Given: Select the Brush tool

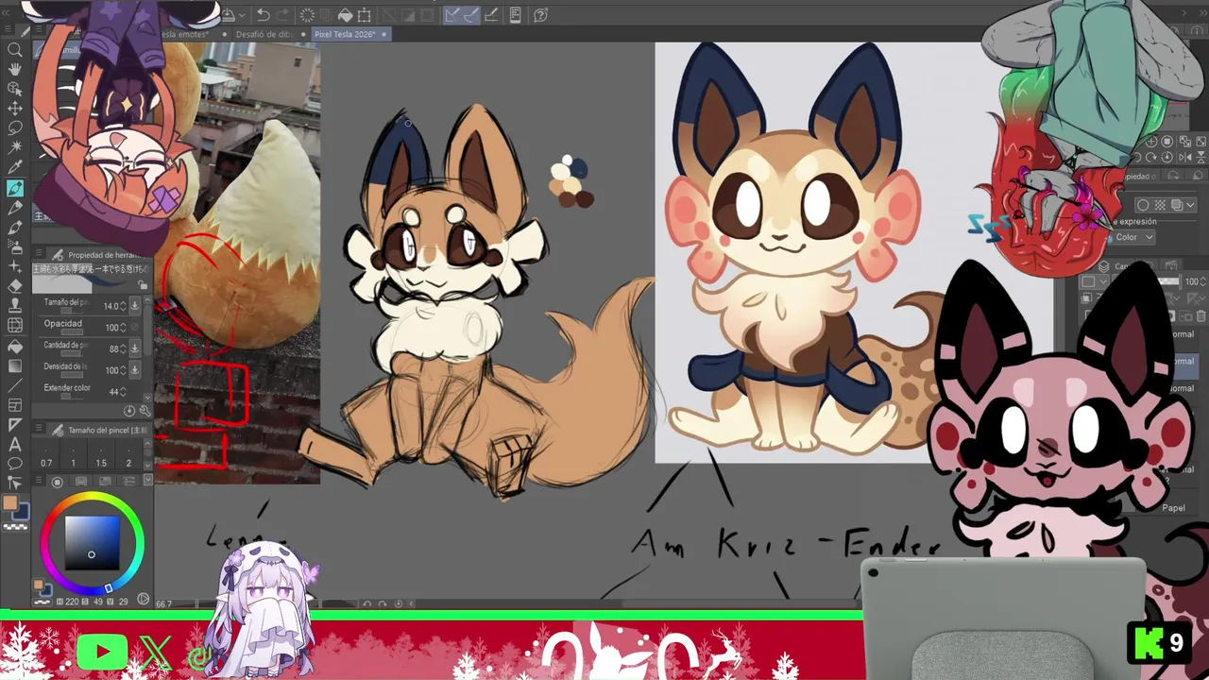Looking at the screenshot, I should (15, 228).
